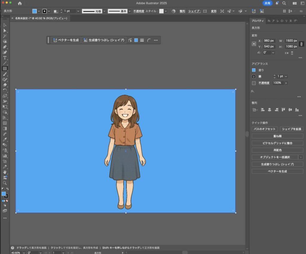Screen dimensions: 306x254
Task: Select the Rectangle tool
Action: coord(5,69)
